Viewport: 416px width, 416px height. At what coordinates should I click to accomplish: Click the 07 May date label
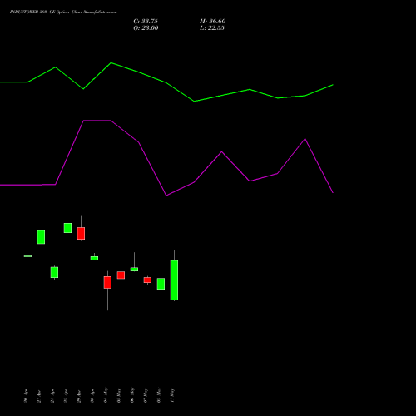(146, 395)
